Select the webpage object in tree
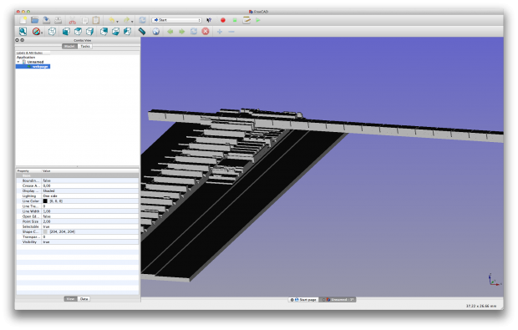This screenshot has height=330, width=518. [x=40, y=66]
